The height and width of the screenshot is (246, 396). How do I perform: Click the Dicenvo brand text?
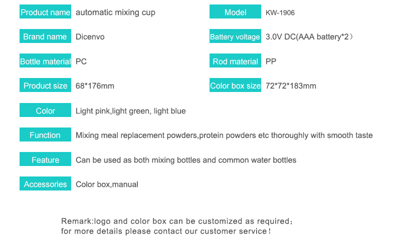pos(90,37)
